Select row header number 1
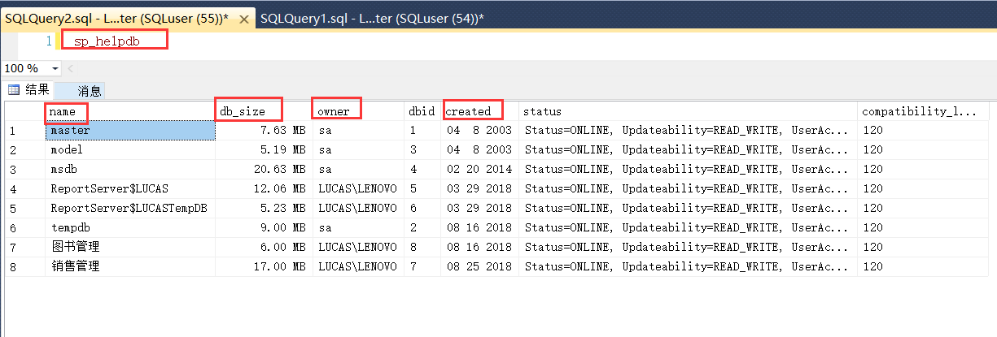Screen dimensions: 997x337 click(24, 130)
